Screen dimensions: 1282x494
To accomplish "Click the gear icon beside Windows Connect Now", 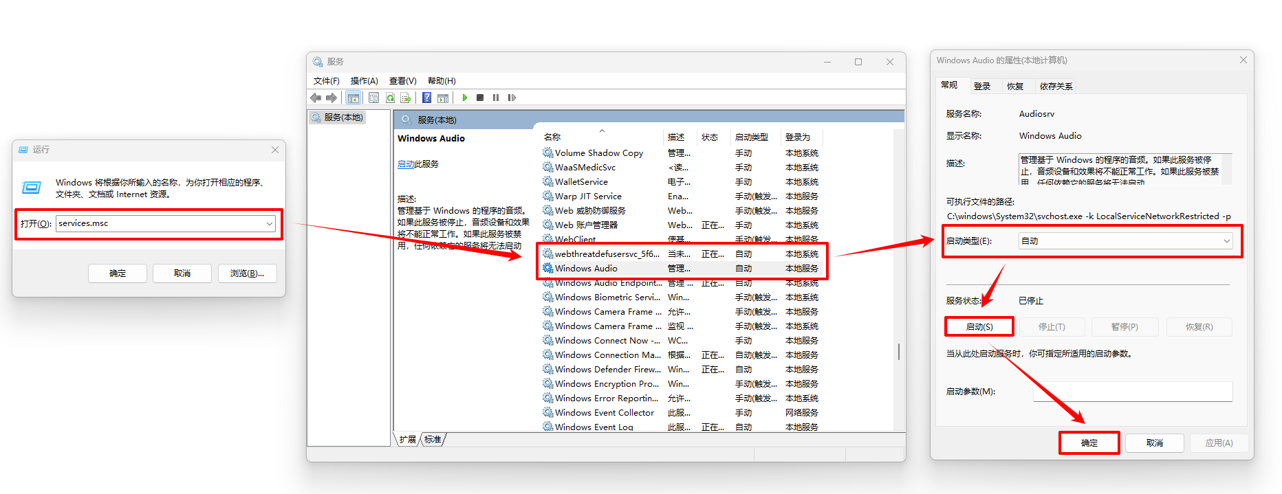I will tap(548, 340).
